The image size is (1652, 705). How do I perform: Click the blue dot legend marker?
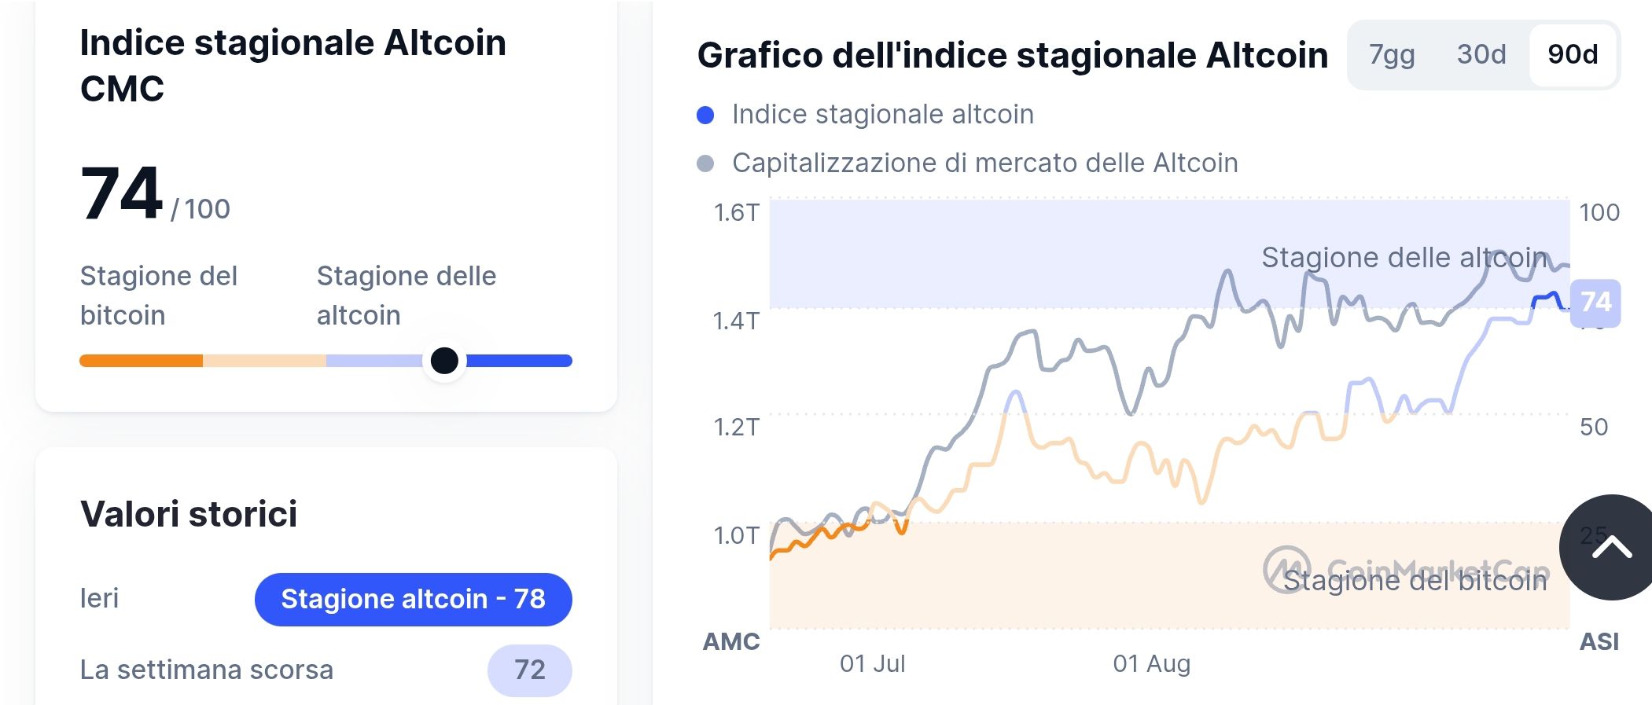click(705, 116)
